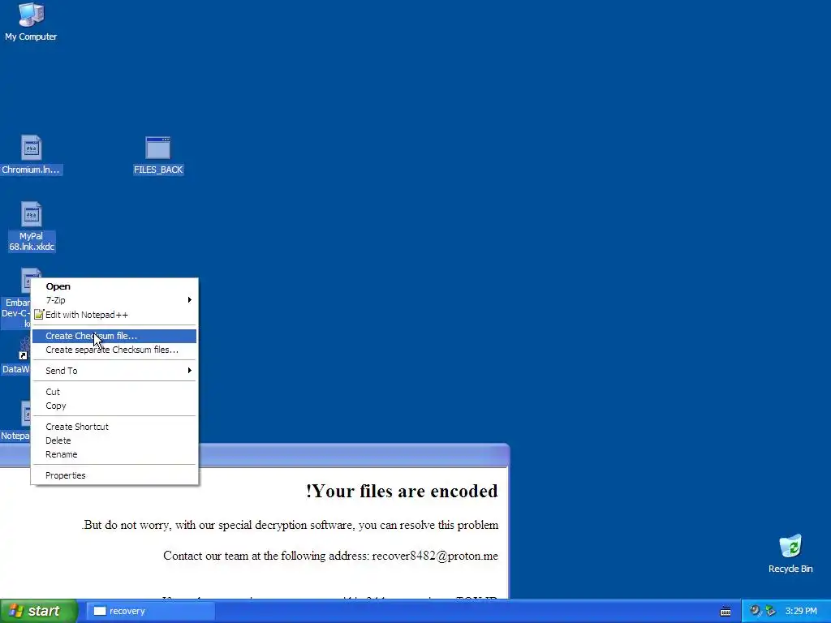Screen dimensions: 831x623
Task: Click the Notepad++ icon in the context menu
Action: pos(39,315)
